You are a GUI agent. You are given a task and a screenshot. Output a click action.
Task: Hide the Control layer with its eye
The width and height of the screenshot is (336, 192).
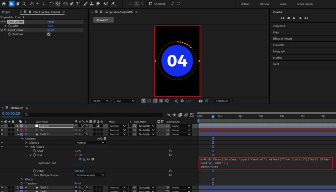click(x=2, y=126)
